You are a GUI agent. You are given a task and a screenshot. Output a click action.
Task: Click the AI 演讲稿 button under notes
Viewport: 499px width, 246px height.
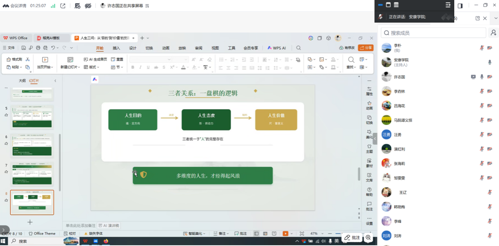tap(109, 225)
